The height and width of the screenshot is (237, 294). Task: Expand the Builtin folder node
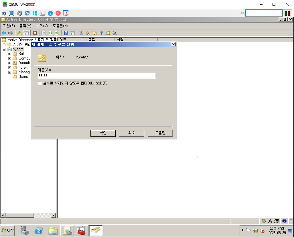pyautogui.click(x=9, y=54)
